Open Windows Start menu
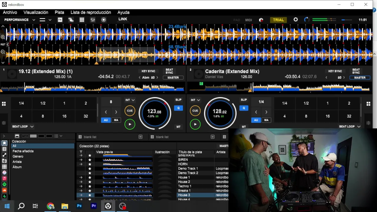This screenshot has width=377, height=212. coord(7,206)
